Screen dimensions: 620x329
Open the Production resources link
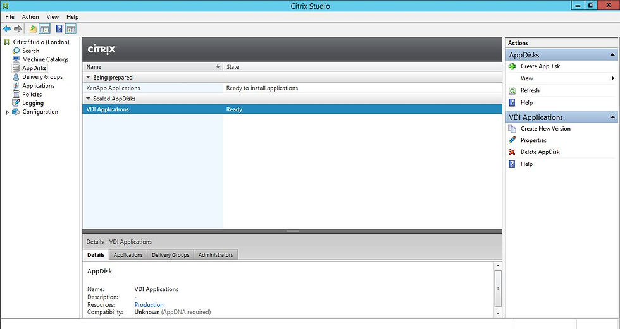149,304
